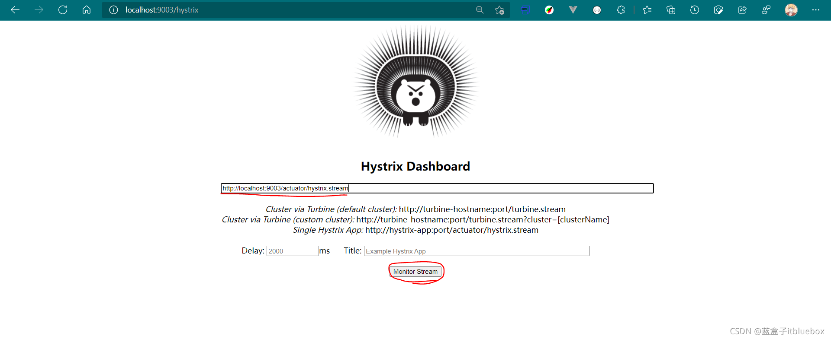The height and width of the screenshot is (339, 831).
Task: Click the Title input field
Action: [477, 251]
